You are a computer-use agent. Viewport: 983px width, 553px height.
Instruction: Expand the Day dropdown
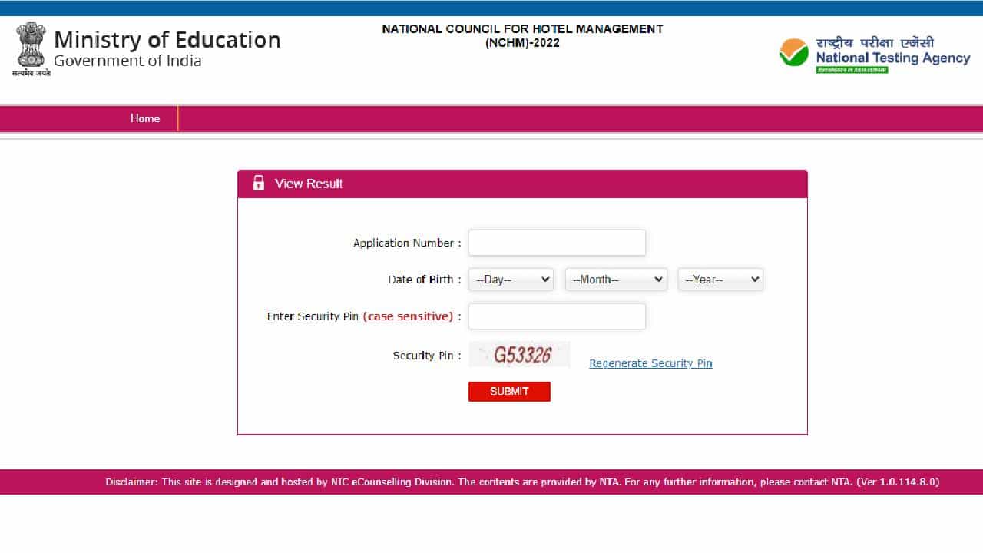(x=511, y=280)
